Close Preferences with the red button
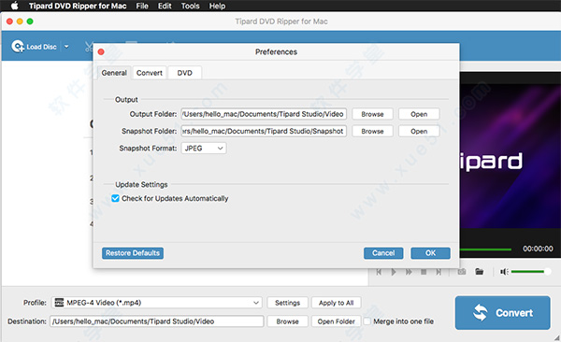Image resolution: width=561 pixels, height=342 pixels. click(x=101, y=52)
